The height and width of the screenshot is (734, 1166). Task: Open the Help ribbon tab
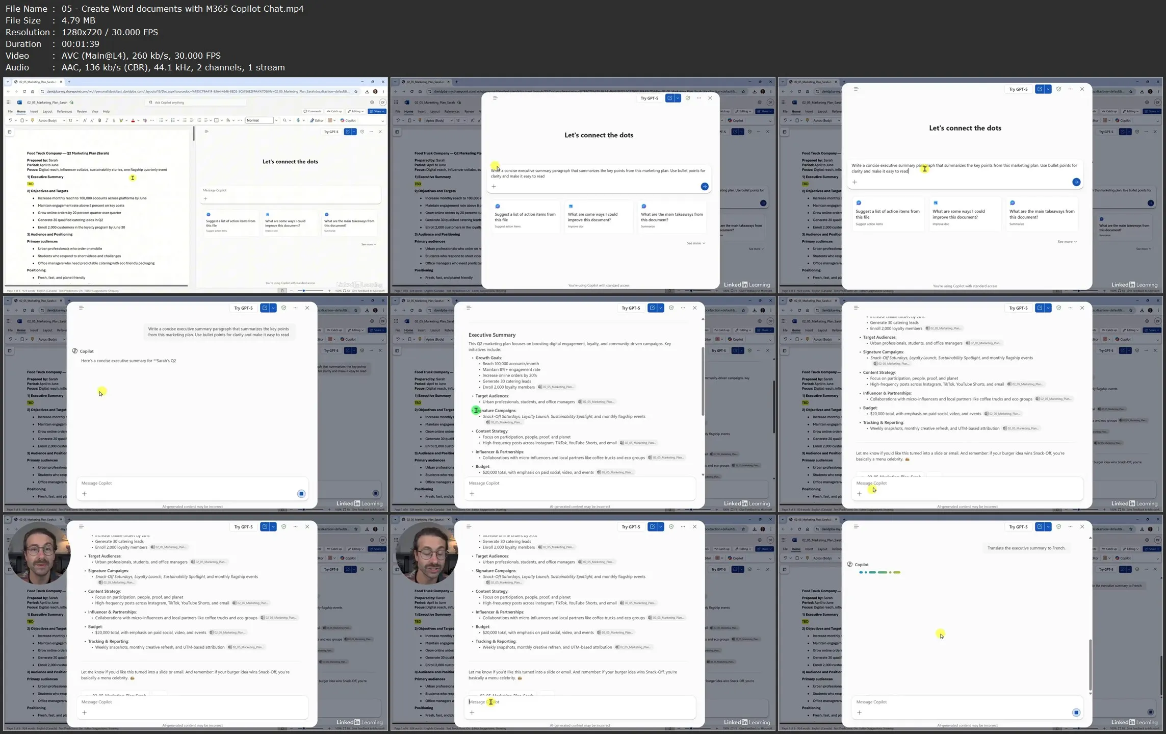[106, 111]
